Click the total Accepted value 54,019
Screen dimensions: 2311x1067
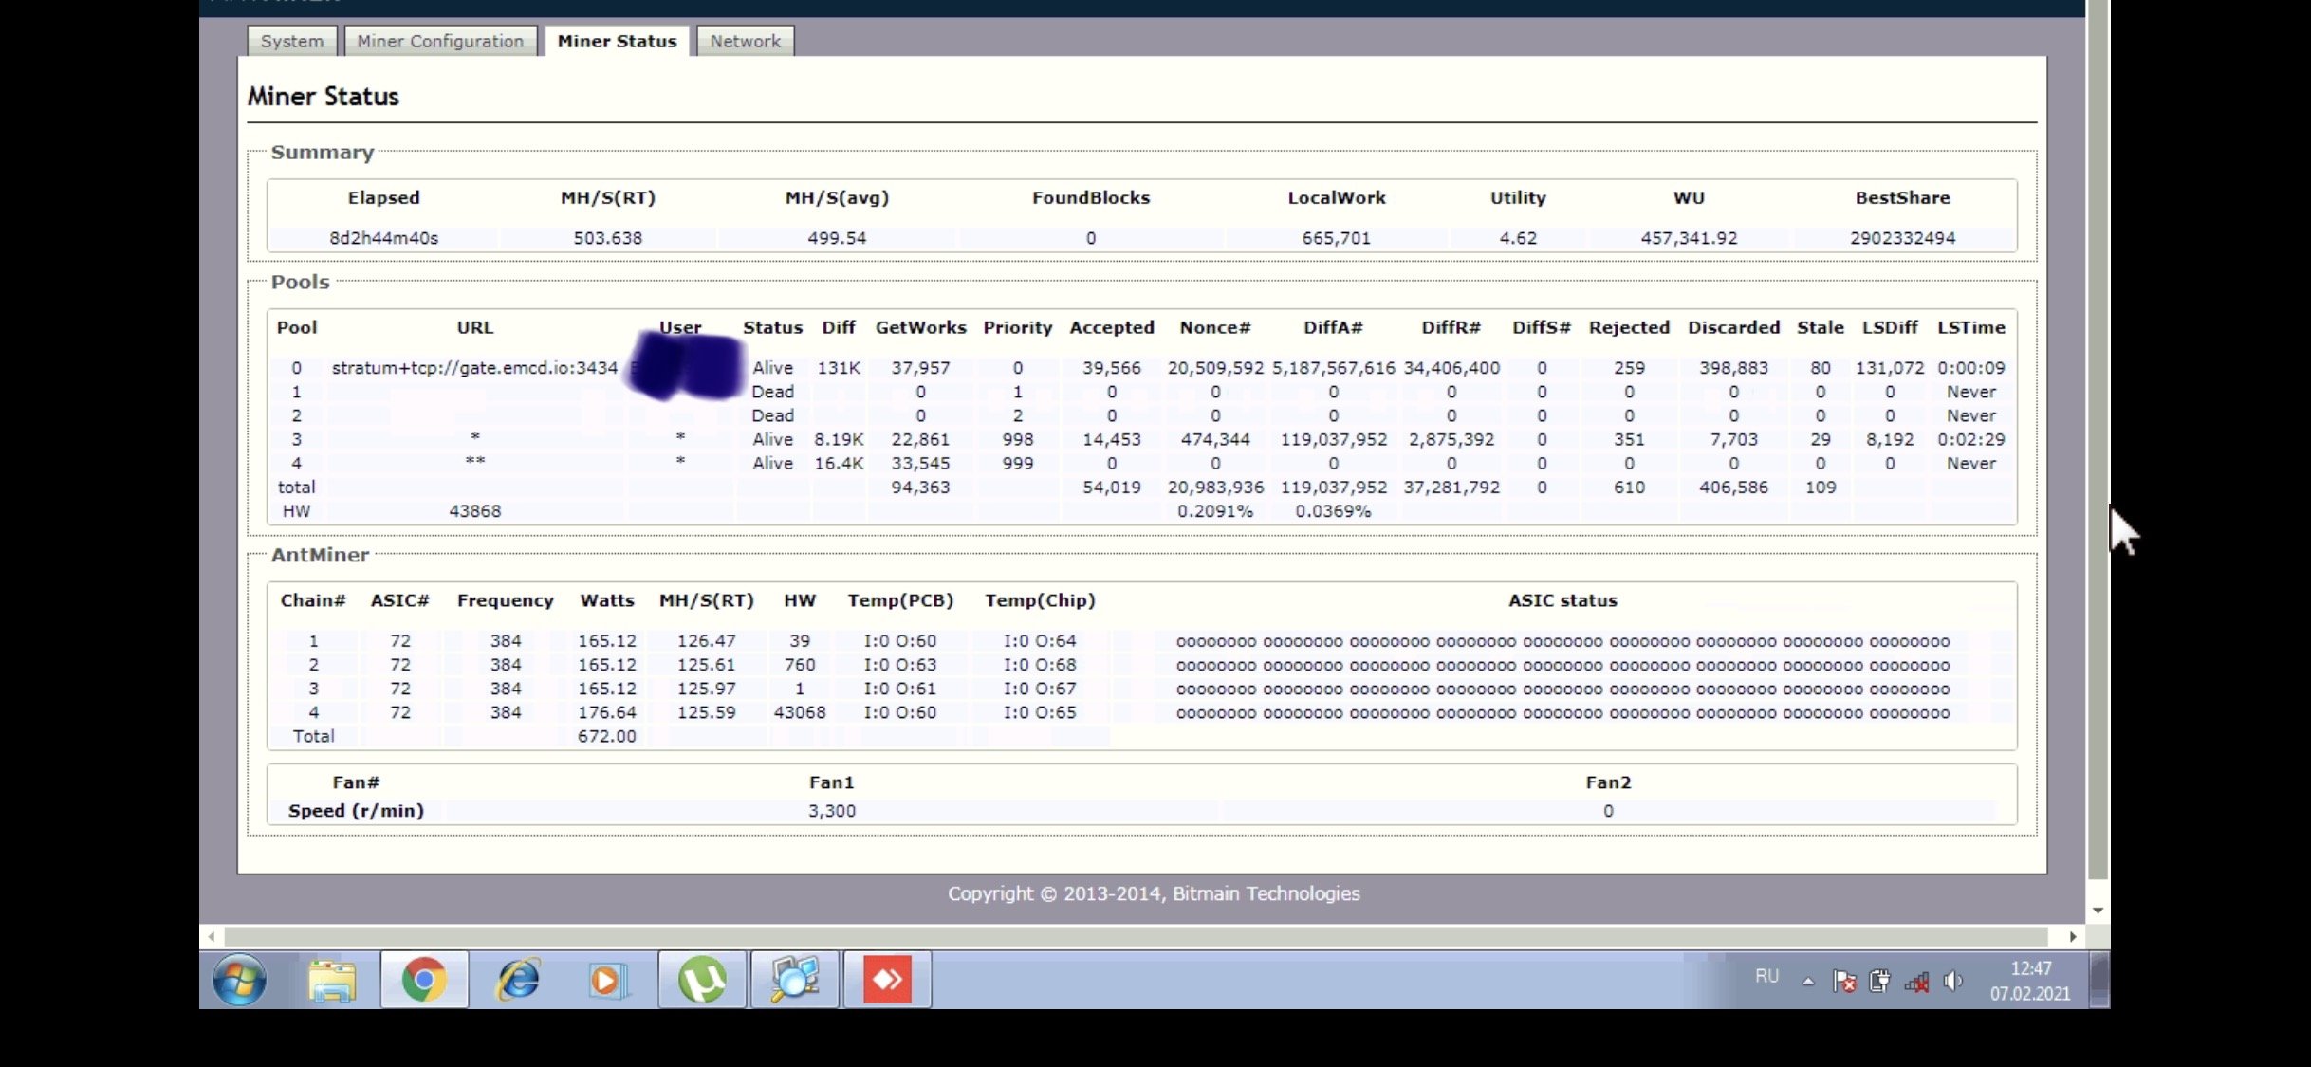click(x=1112, y=488)
